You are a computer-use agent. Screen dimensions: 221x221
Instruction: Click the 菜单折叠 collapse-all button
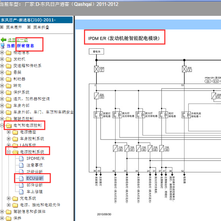pos(41,27)
